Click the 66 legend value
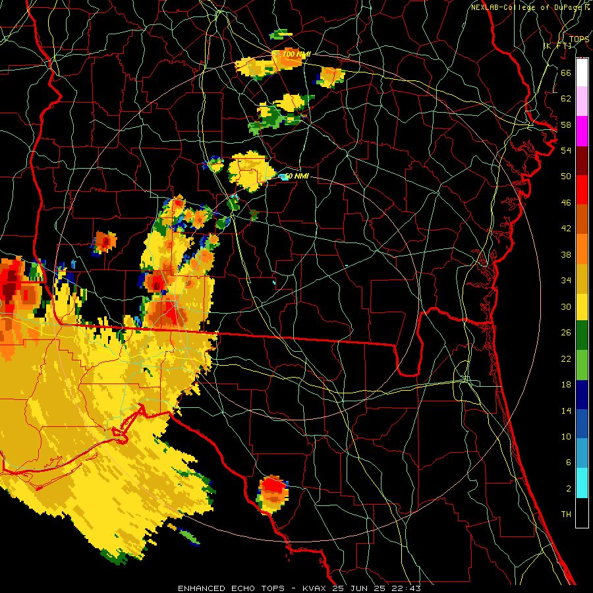The height and width of the screenshot is (593, 593). [566, 72]
